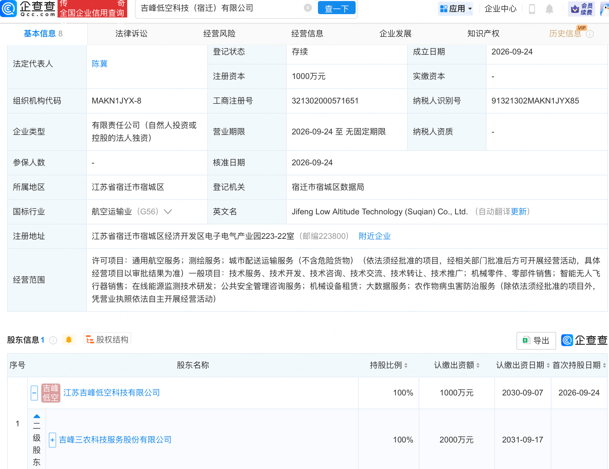
Task: Switch to 企业发展 tab
Action: tap(395, 34)
